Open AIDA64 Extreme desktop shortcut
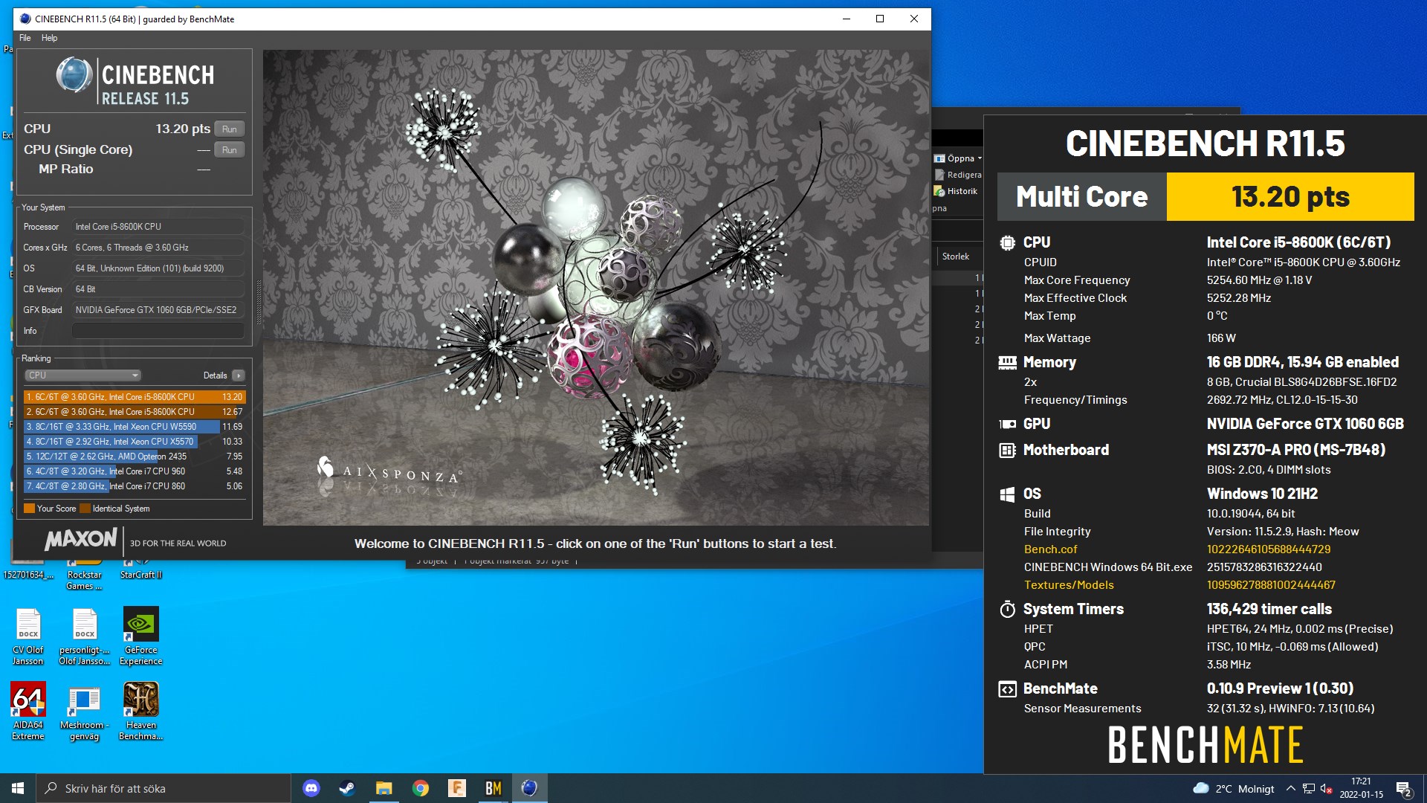Image resolution: width=1427 pixels, height=803 pixels. pyautogui.click(x=28, y=712)
